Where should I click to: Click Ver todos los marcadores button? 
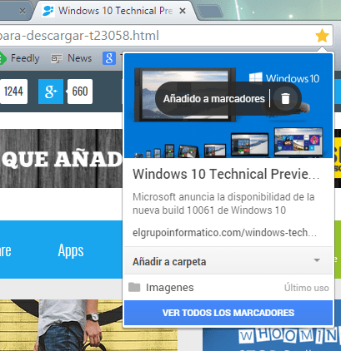[228, 313]
